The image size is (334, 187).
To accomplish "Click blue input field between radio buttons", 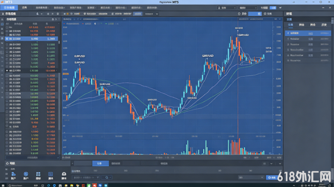I will click(255, 14).
